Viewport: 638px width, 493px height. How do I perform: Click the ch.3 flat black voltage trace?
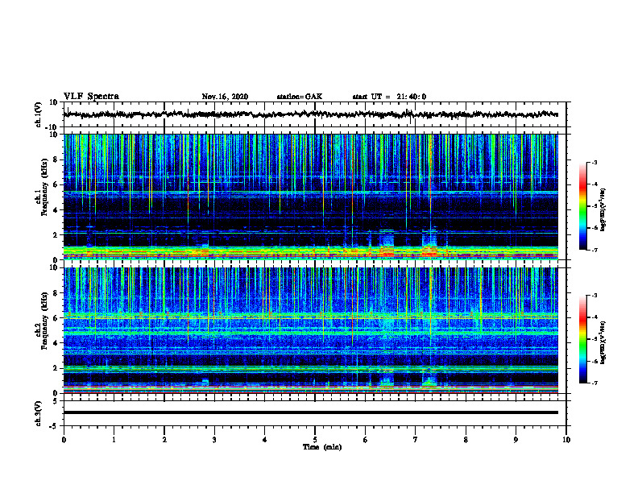(x=310, y=412)
